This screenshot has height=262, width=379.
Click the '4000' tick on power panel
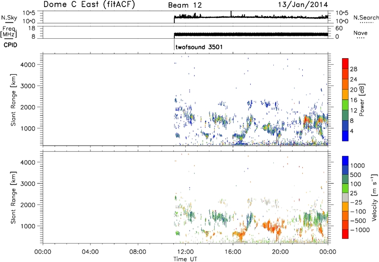tap(28, 65)
